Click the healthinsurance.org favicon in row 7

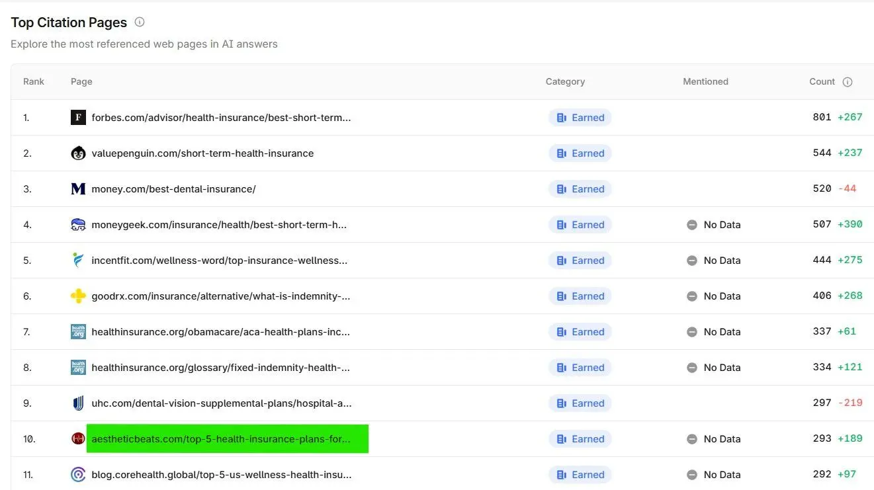click(x=78, y=332)
